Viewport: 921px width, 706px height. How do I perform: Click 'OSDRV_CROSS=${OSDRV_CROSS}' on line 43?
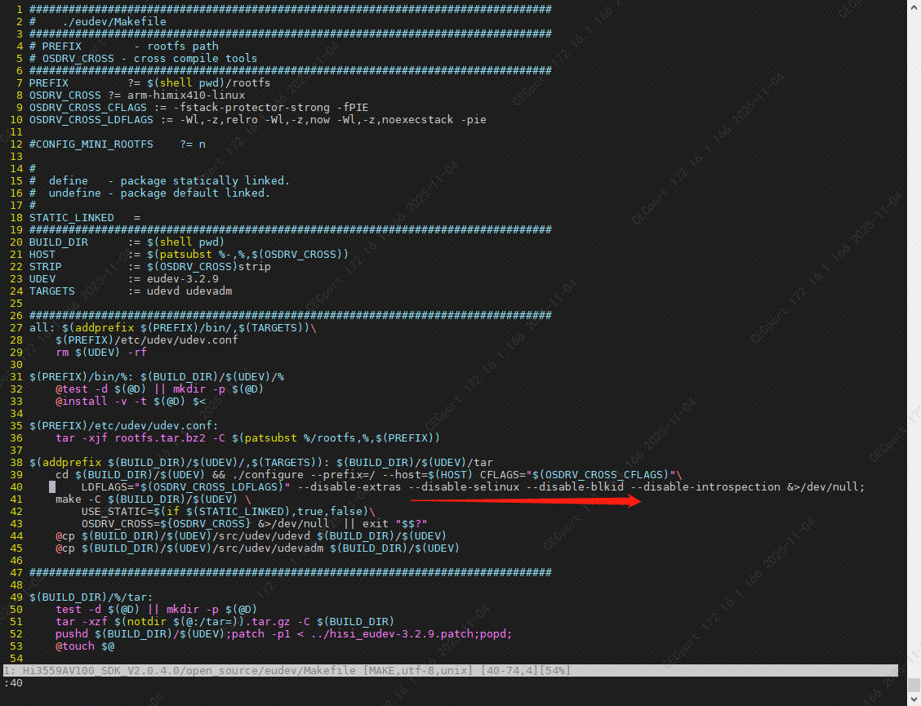(x=167, y=524)
